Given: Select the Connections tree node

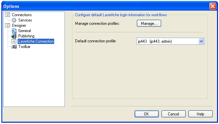Looking at the screenshot, I should click(22, 15).
